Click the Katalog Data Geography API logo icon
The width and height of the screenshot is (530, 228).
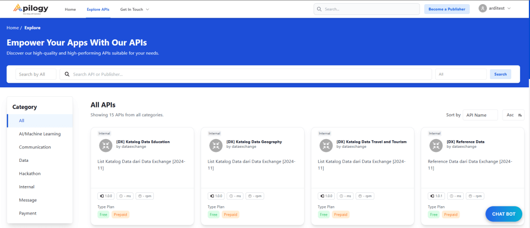(216, 146)
